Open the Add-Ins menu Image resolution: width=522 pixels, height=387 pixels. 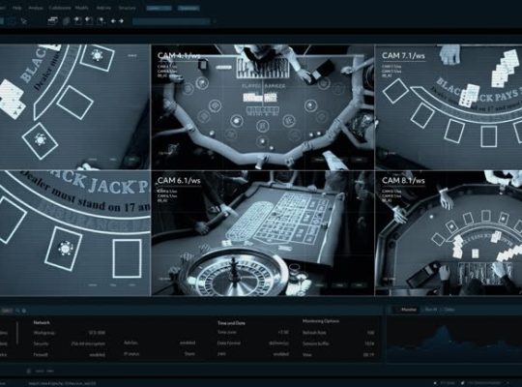tap(103, 8)
